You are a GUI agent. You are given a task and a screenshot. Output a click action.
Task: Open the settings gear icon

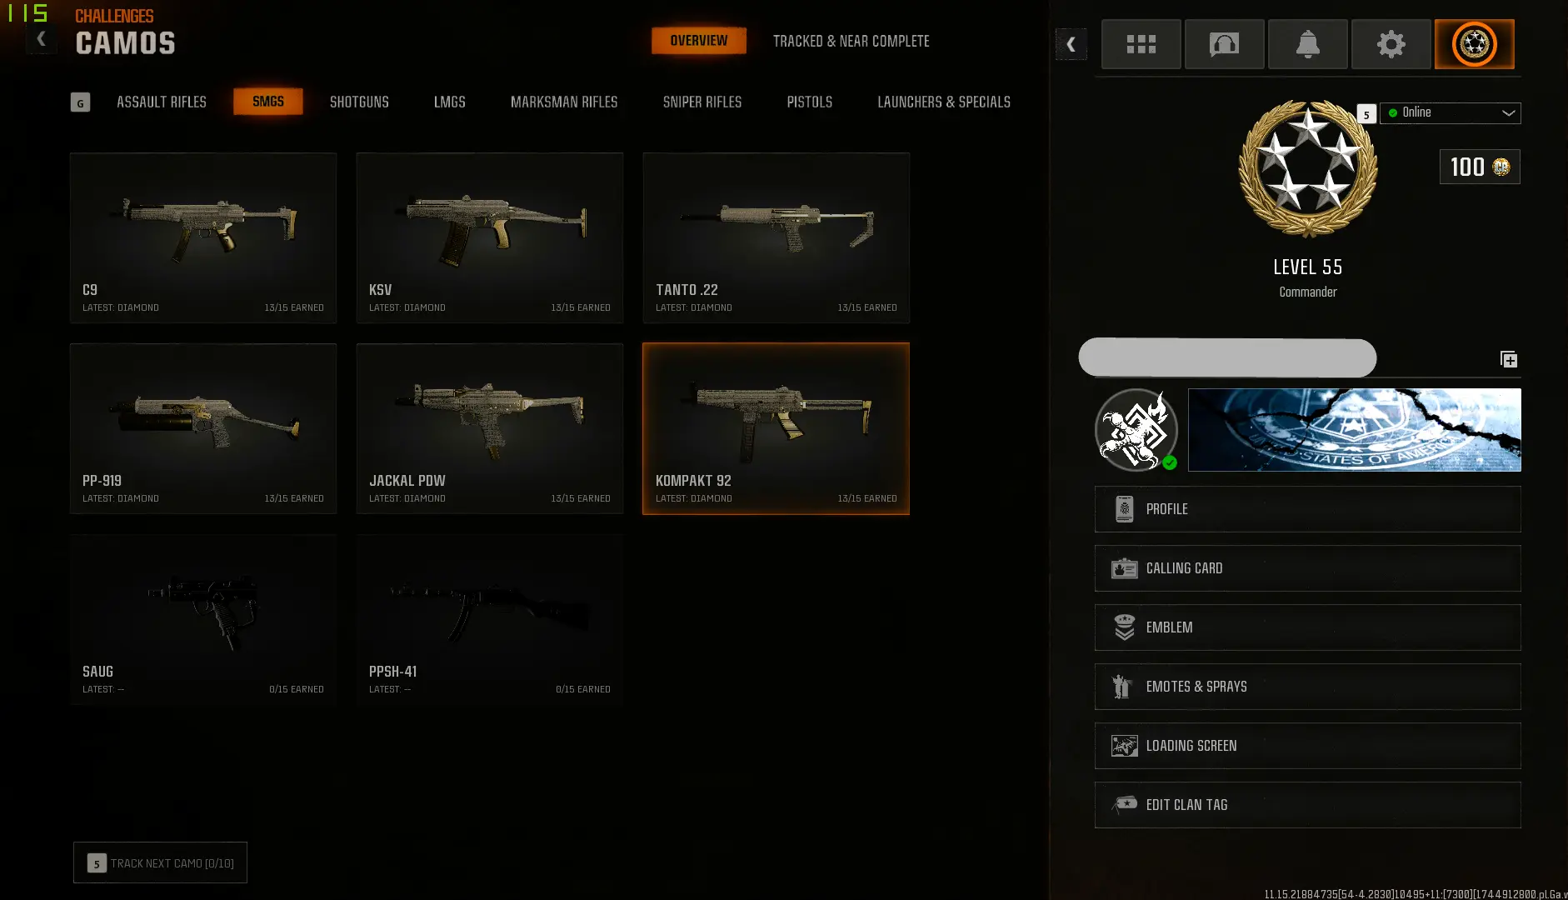[x=1391, y=44]
